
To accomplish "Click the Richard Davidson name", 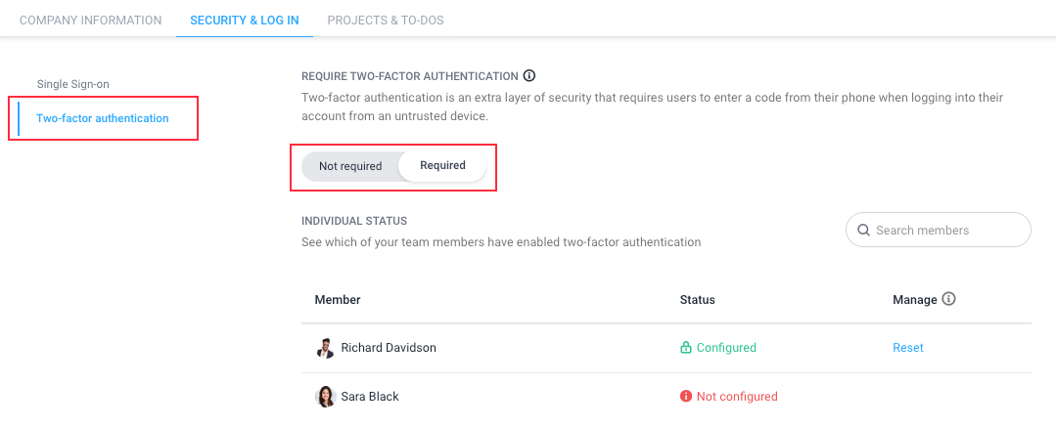I will pyautogui.click(x=389, y=348).
